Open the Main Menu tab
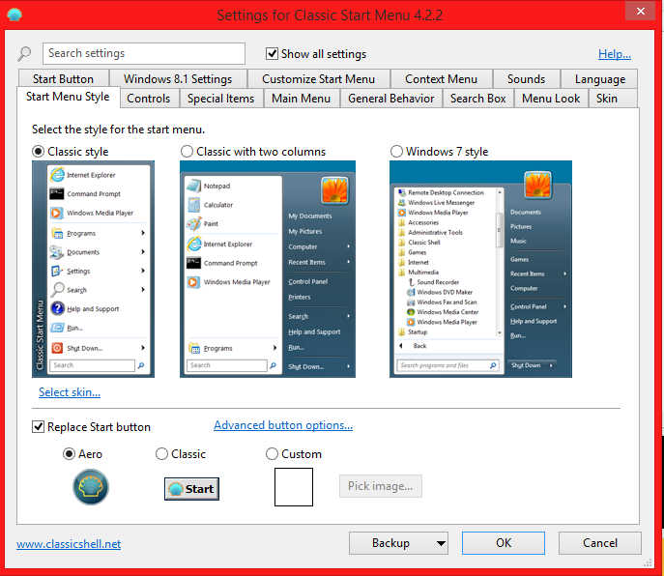 (302, 99)
